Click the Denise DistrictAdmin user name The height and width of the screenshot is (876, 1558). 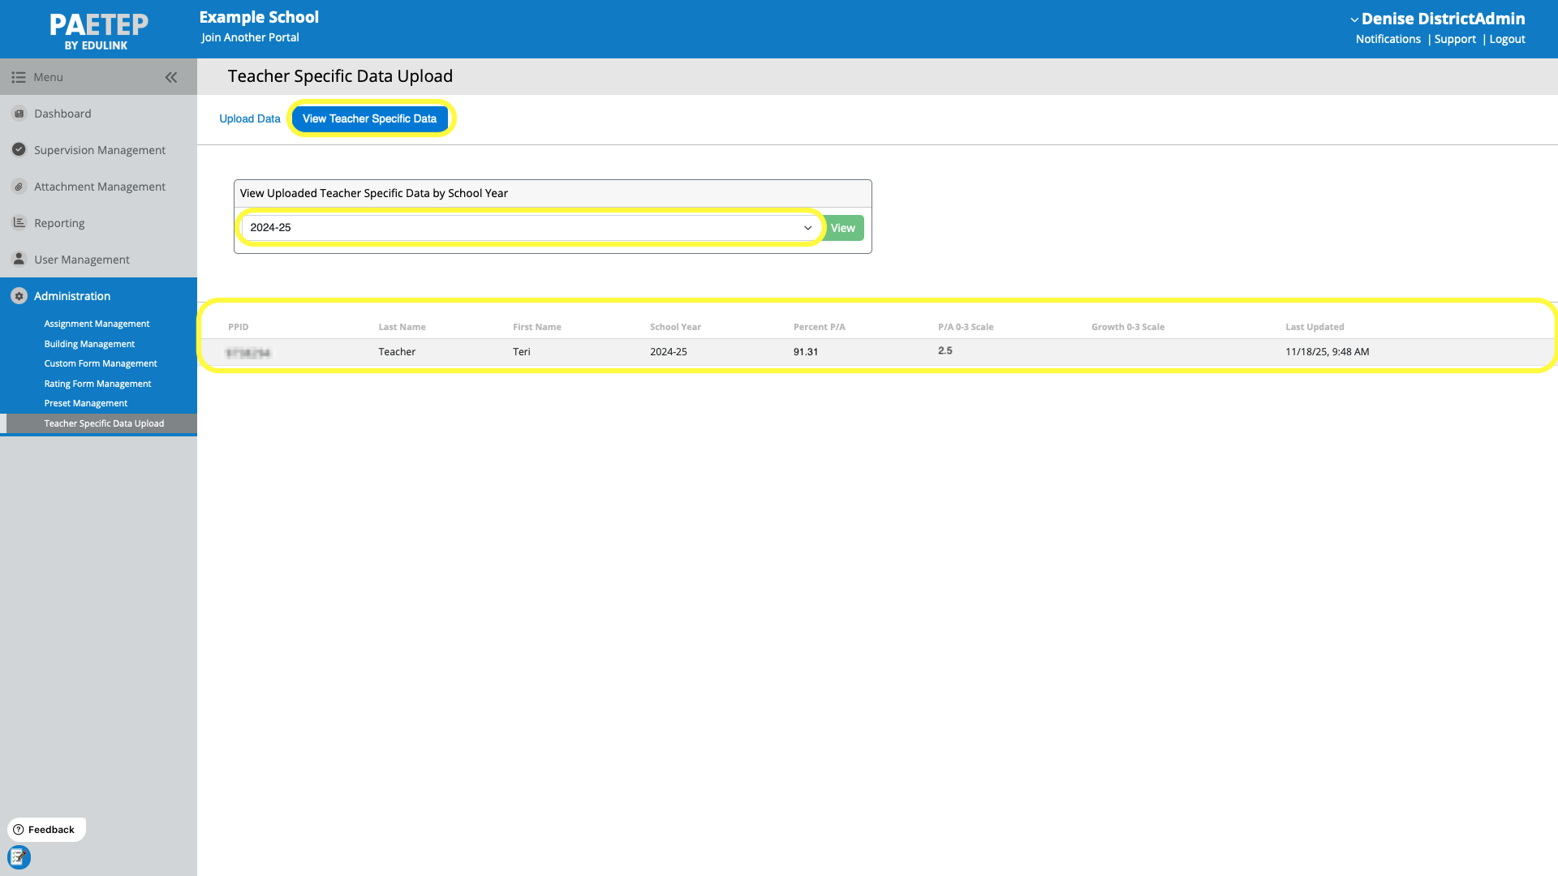click(x=1443, y=19)
